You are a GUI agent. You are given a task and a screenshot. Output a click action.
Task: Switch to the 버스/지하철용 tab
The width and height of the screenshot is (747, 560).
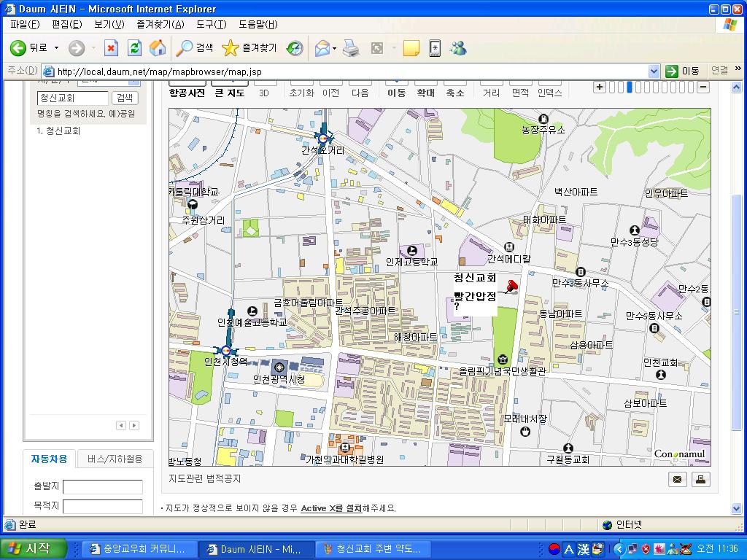point(115,459)
